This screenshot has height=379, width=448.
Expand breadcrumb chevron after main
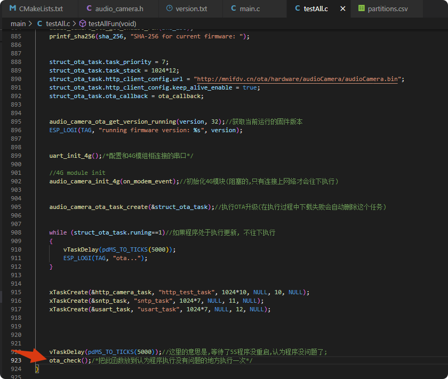[30, 23]
